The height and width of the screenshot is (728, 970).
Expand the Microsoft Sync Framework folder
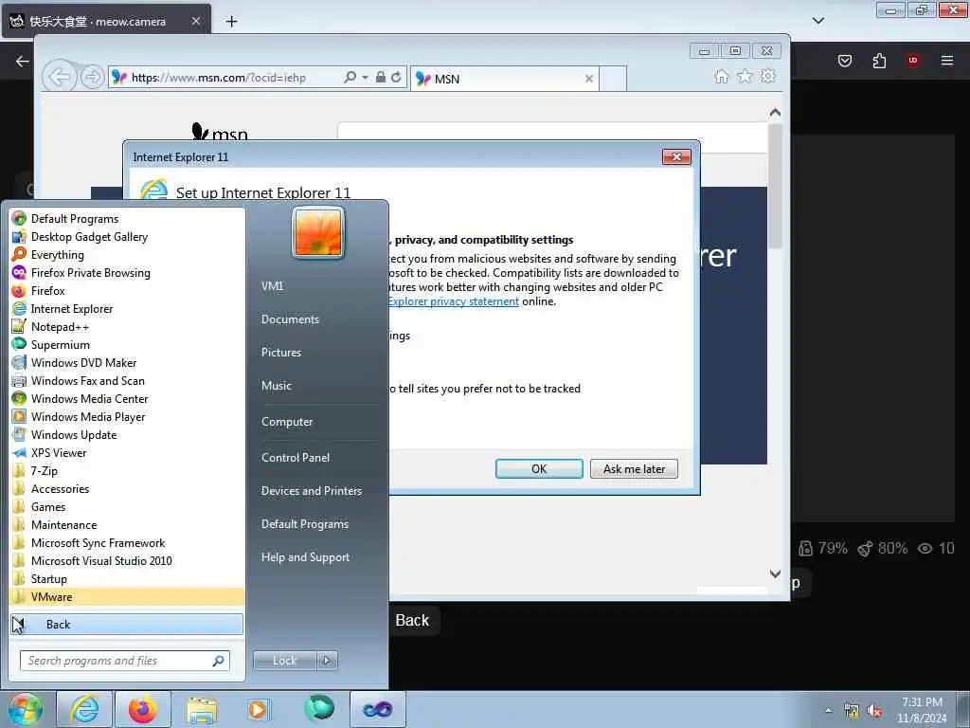[98, 542]
